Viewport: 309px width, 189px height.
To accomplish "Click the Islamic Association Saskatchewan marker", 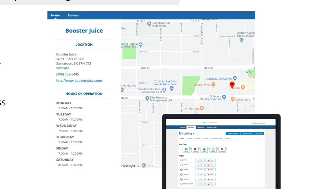I will click(242, 40).
